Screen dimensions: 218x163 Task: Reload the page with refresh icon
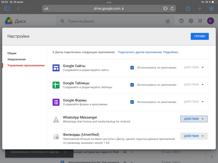tap(172, 9)
